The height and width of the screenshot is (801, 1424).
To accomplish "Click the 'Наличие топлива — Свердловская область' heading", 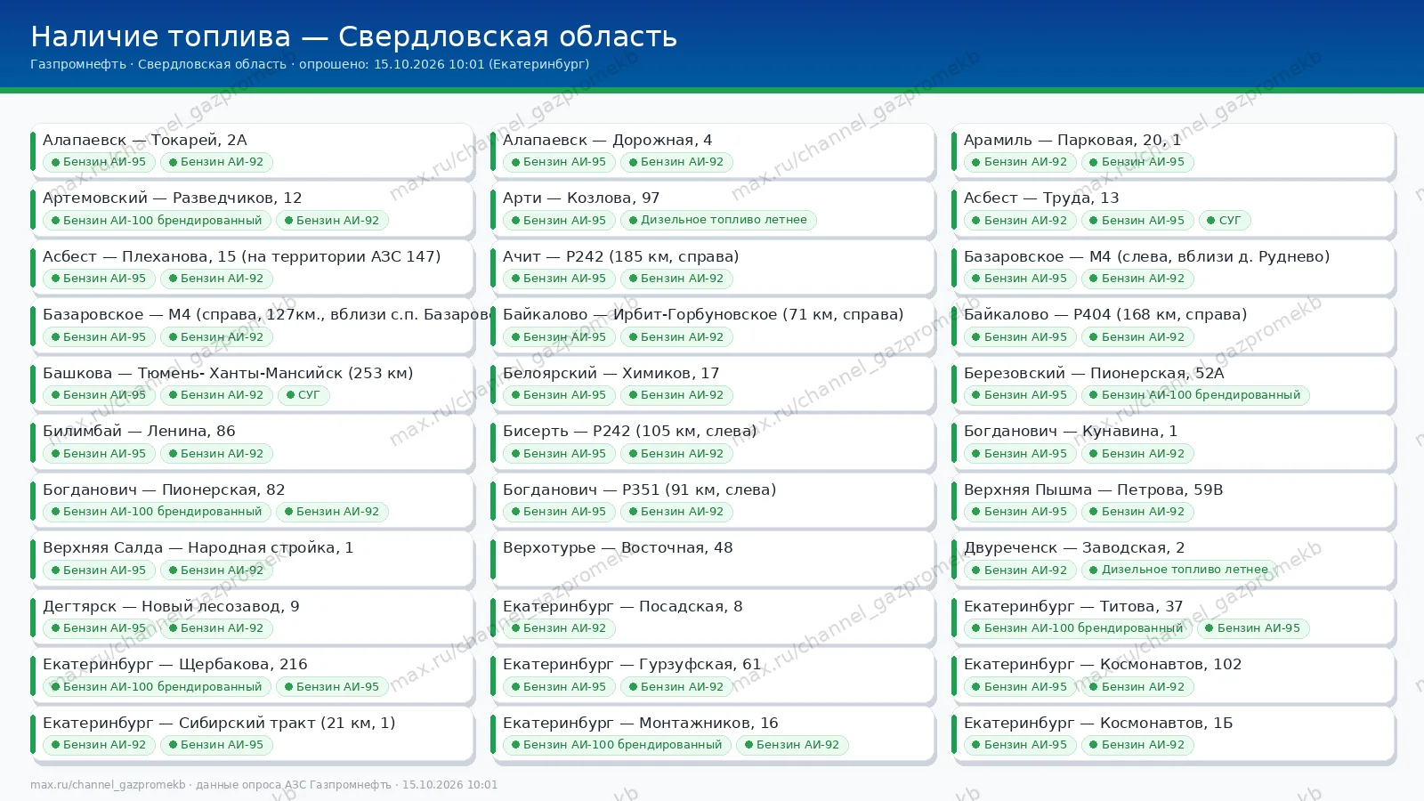I will click(x=353, y=36).
